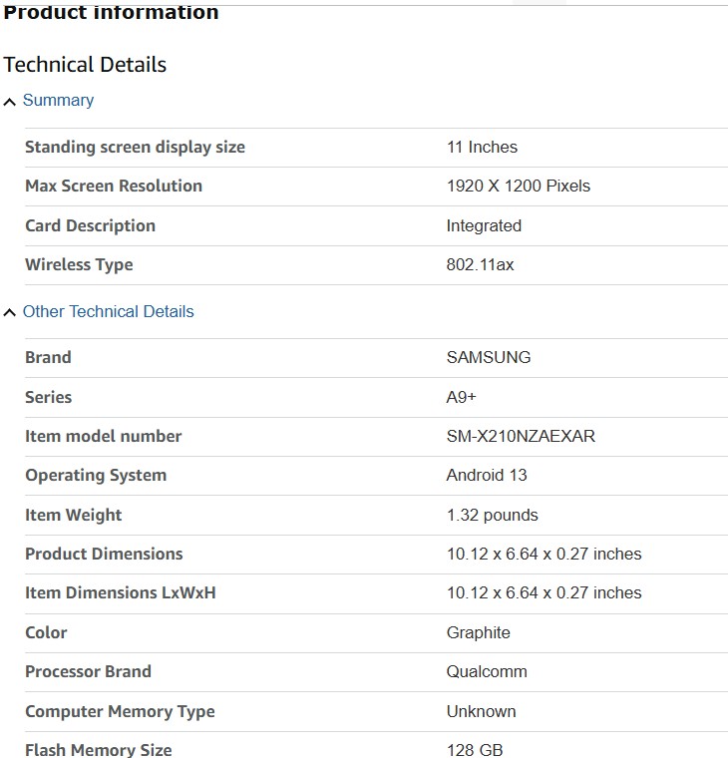Viewport: 728px width, 758px height.
Task: Click the Item Weight label
Action: point(74,516)
